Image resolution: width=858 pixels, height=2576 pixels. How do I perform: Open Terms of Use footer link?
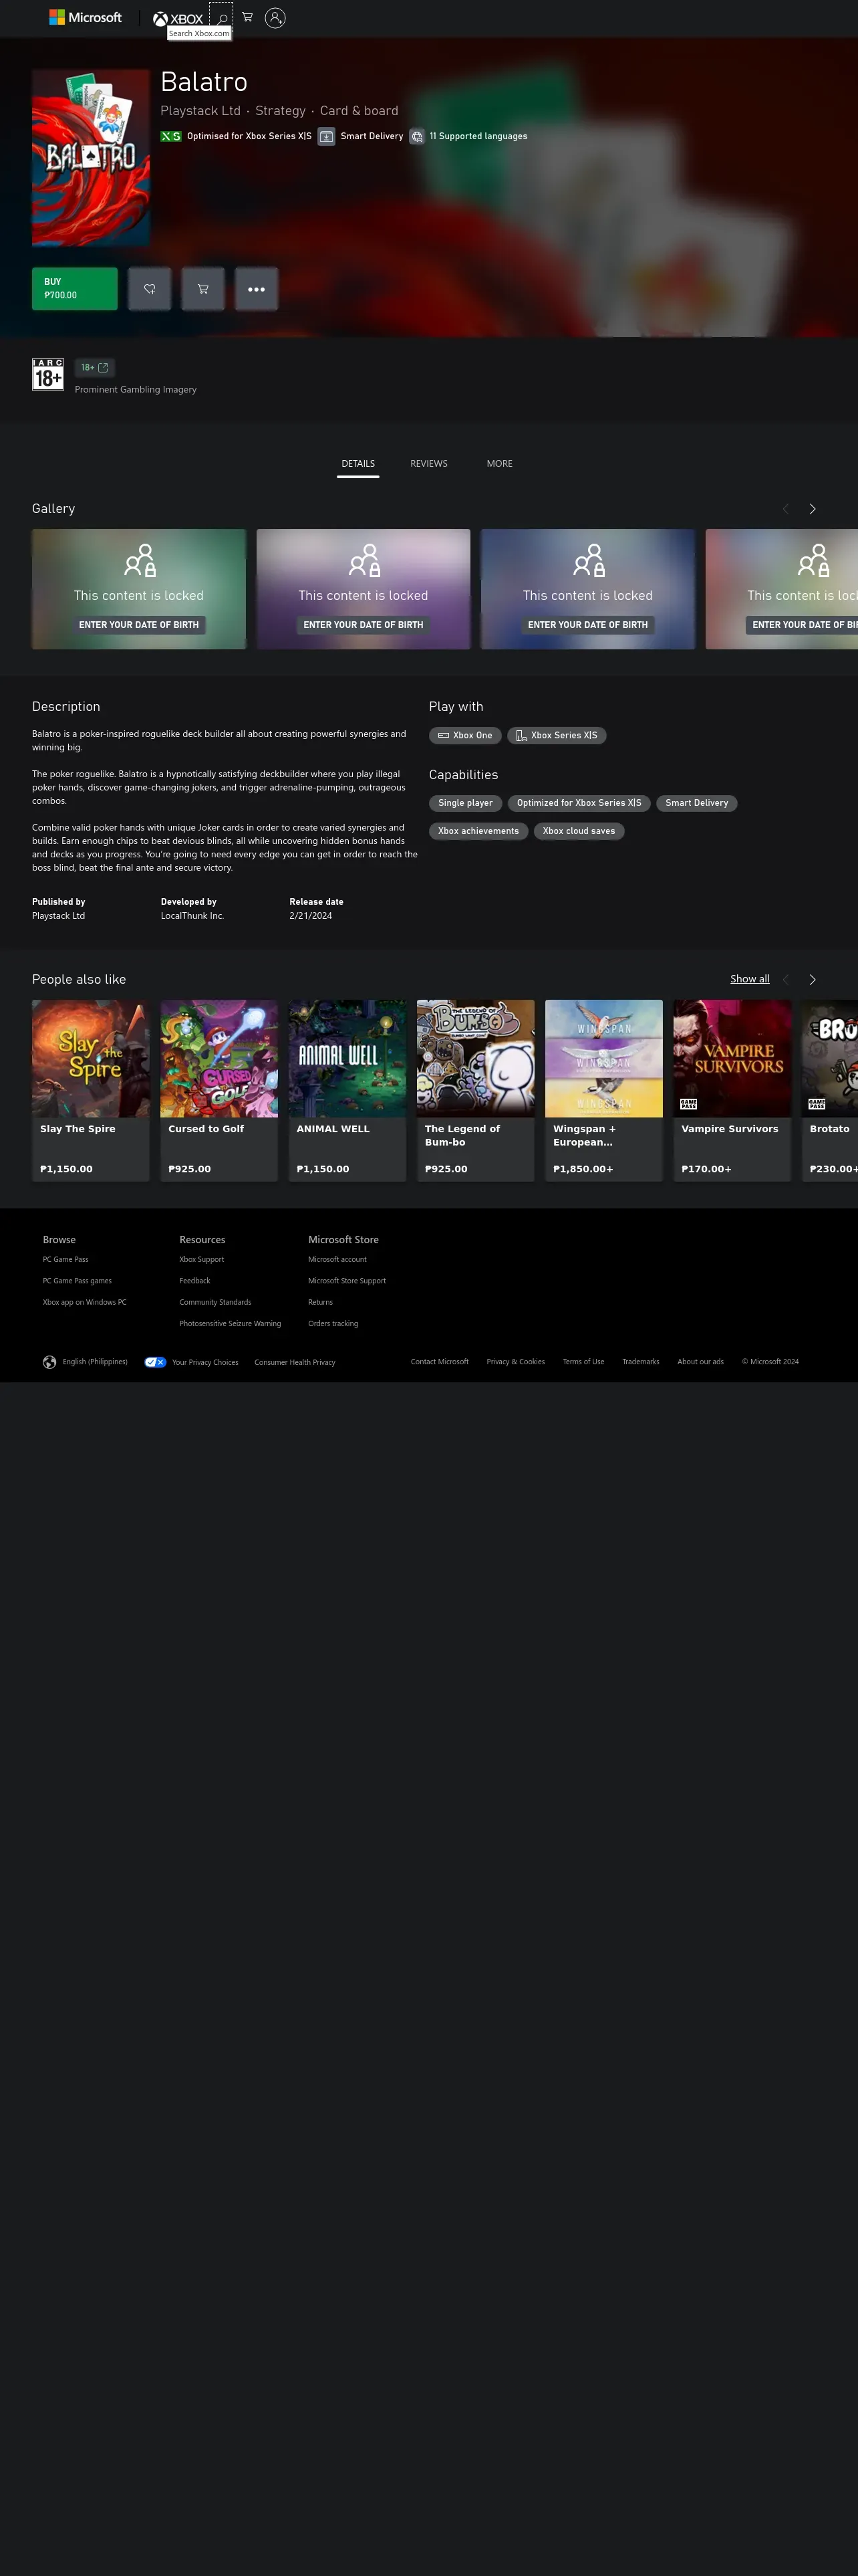point(583,1362)
